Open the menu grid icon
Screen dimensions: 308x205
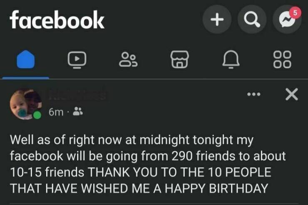click(282, 59)
